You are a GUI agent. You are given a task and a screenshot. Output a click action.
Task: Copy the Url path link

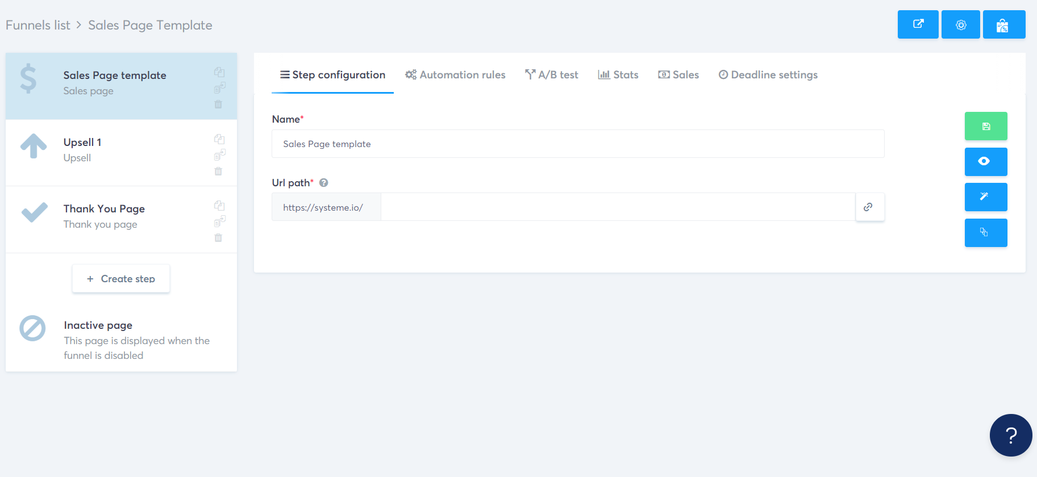[x=869, y=207]
